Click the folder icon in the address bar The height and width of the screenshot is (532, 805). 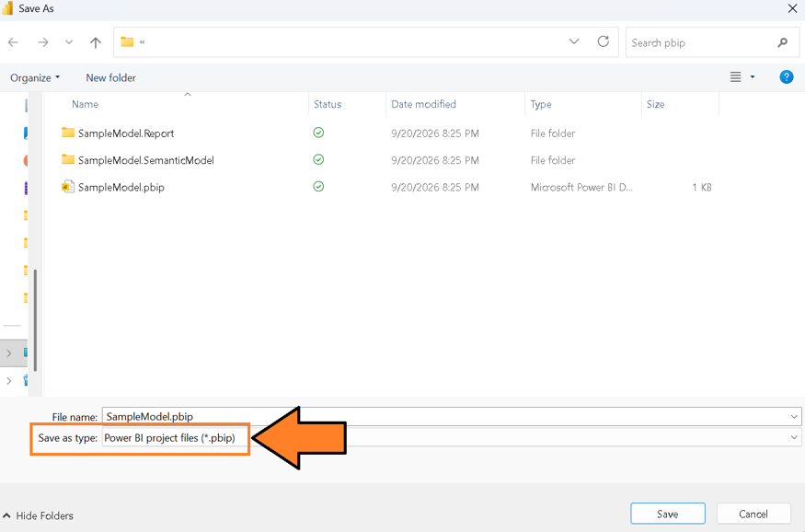pos(127,42)
